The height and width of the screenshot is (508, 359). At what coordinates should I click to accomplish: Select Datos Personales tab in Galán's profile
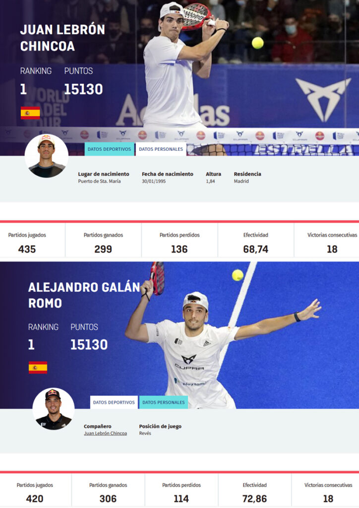click(x=164, y=402)
